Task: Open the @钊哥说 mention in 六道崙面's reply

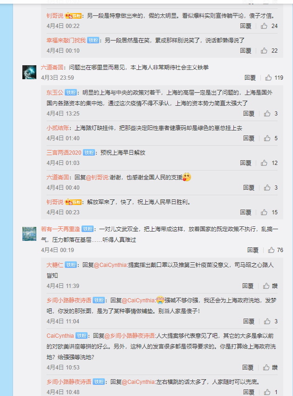Action: [x=97, y=178]
